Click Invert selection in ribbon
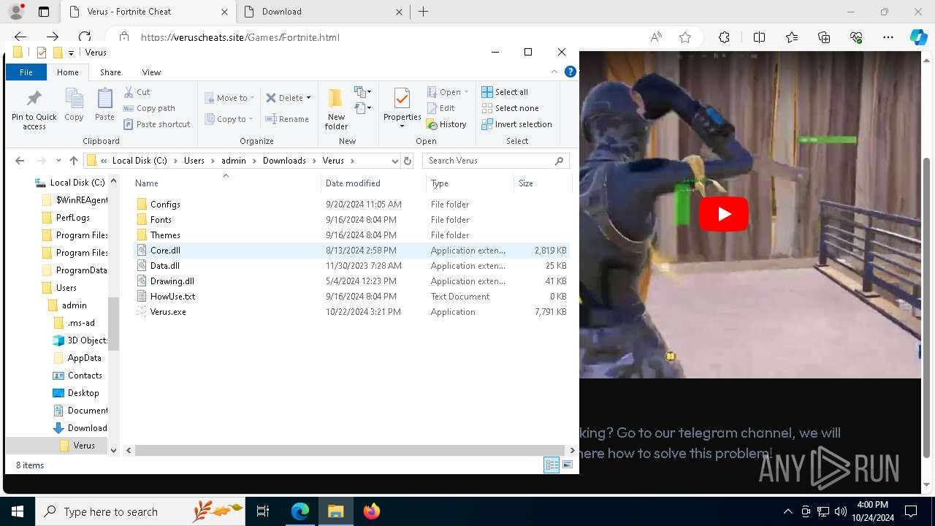The image size is (935, 526). [516, 124]
